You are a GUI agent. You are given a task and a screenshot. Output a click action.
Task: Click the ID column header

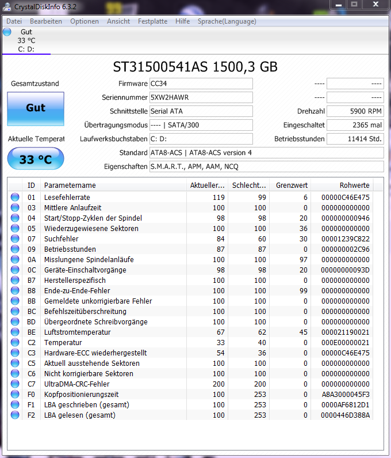coord(31,185)
